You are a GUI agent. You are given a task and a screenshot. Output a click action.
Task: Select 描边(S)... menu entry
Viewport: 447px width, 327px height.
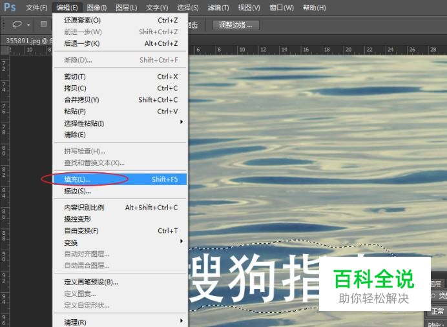(120, 191)
